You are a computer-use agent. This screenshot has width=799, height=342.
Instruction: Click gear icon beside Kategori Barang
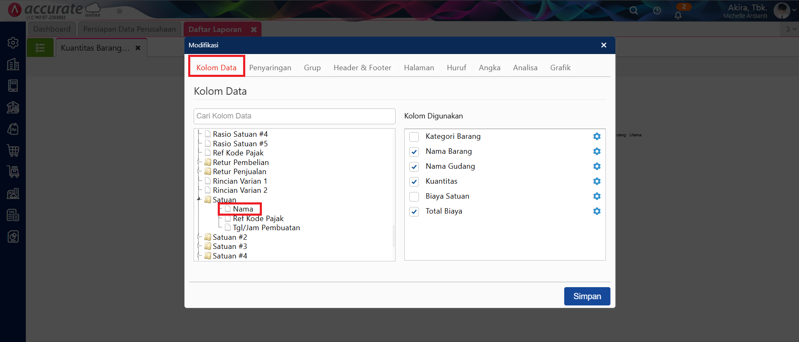[x=597, y=136]
